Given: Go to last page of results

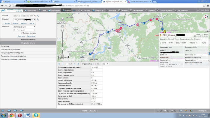Looking at the screenshot, I should tap(78, 64).
